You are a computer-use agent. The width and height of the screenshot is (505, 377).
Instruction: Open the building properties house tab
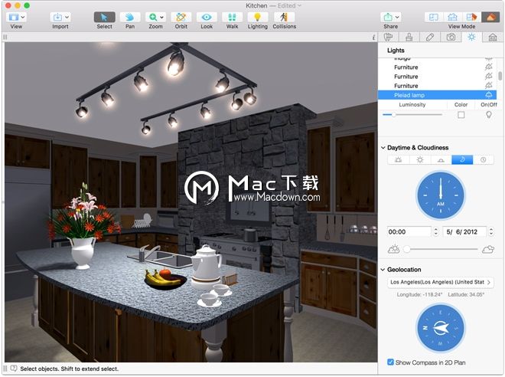tap(493, 37)
